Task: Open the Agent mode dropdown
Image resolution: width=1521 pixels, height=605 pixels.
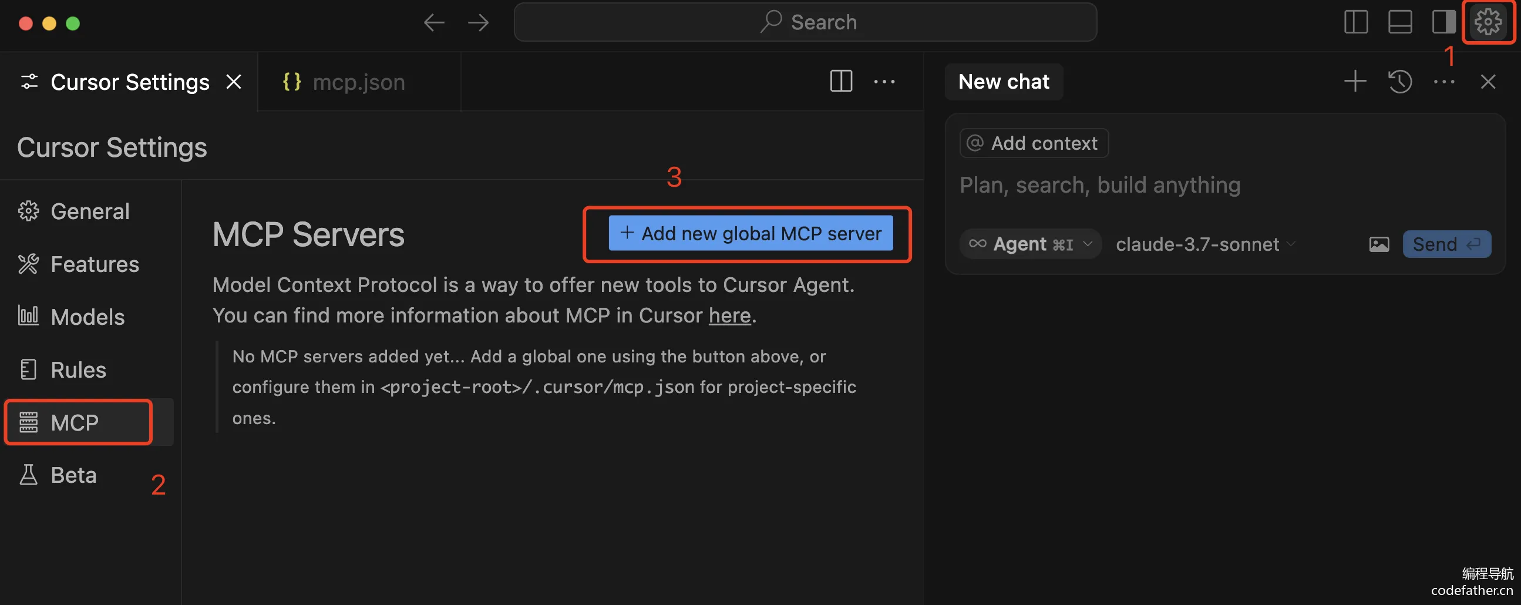Action: pos(1030,244)
